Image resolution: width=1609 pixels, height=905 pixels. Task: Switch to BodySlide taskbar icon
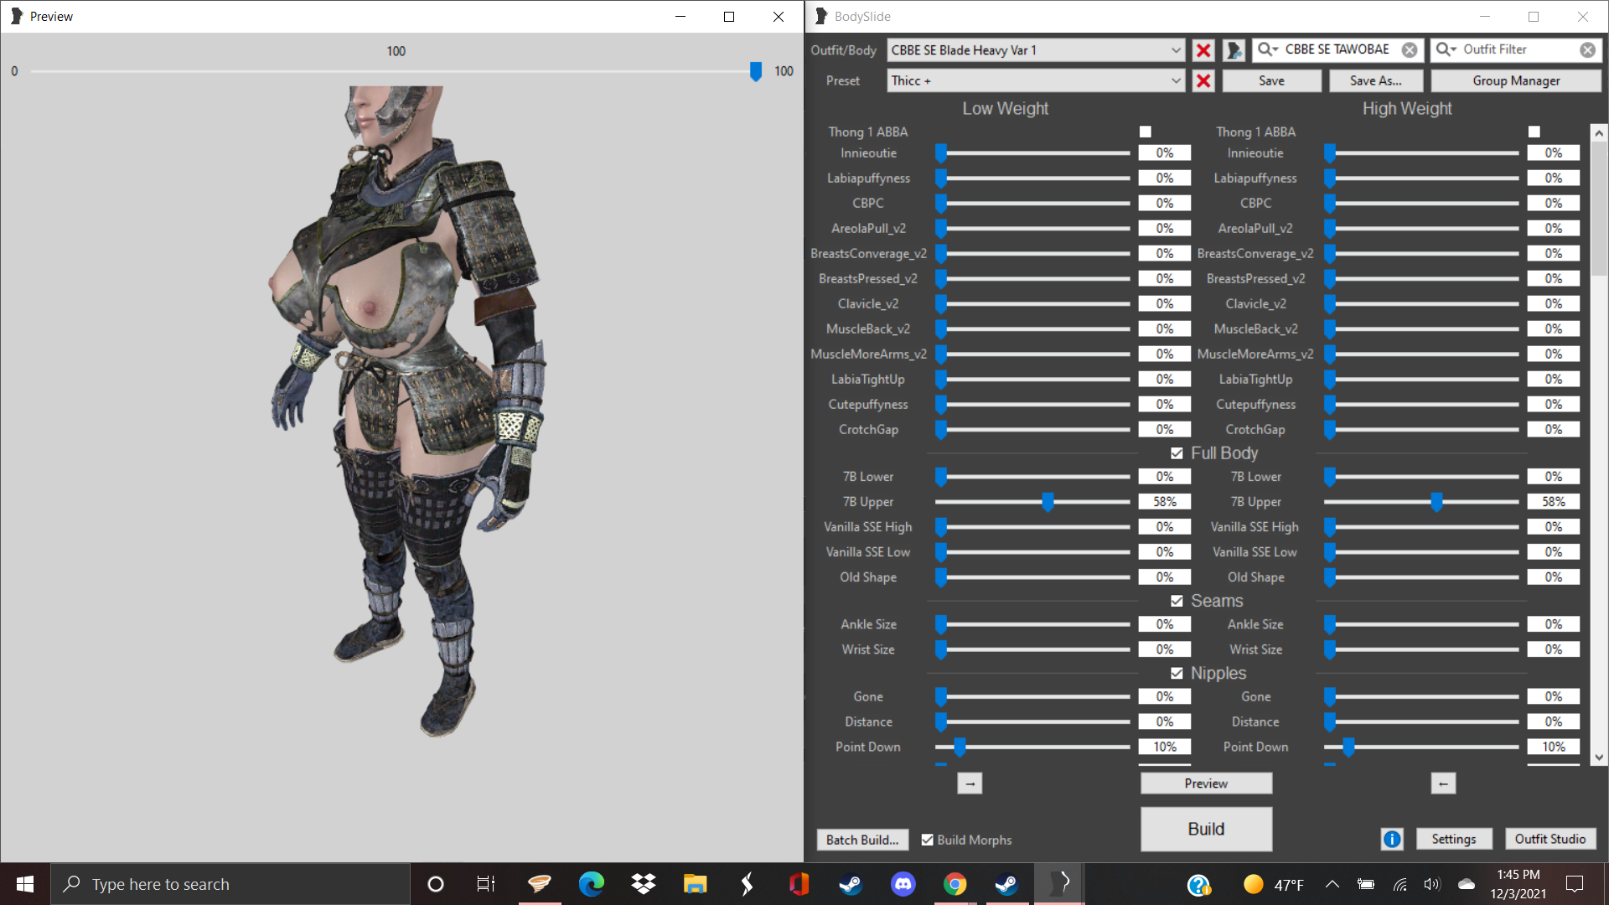coord(1058,884)
